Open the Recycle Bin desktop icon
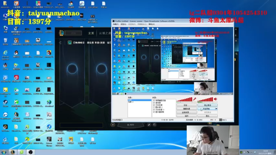This screenshot has height=155, width=276. (5, 42)
